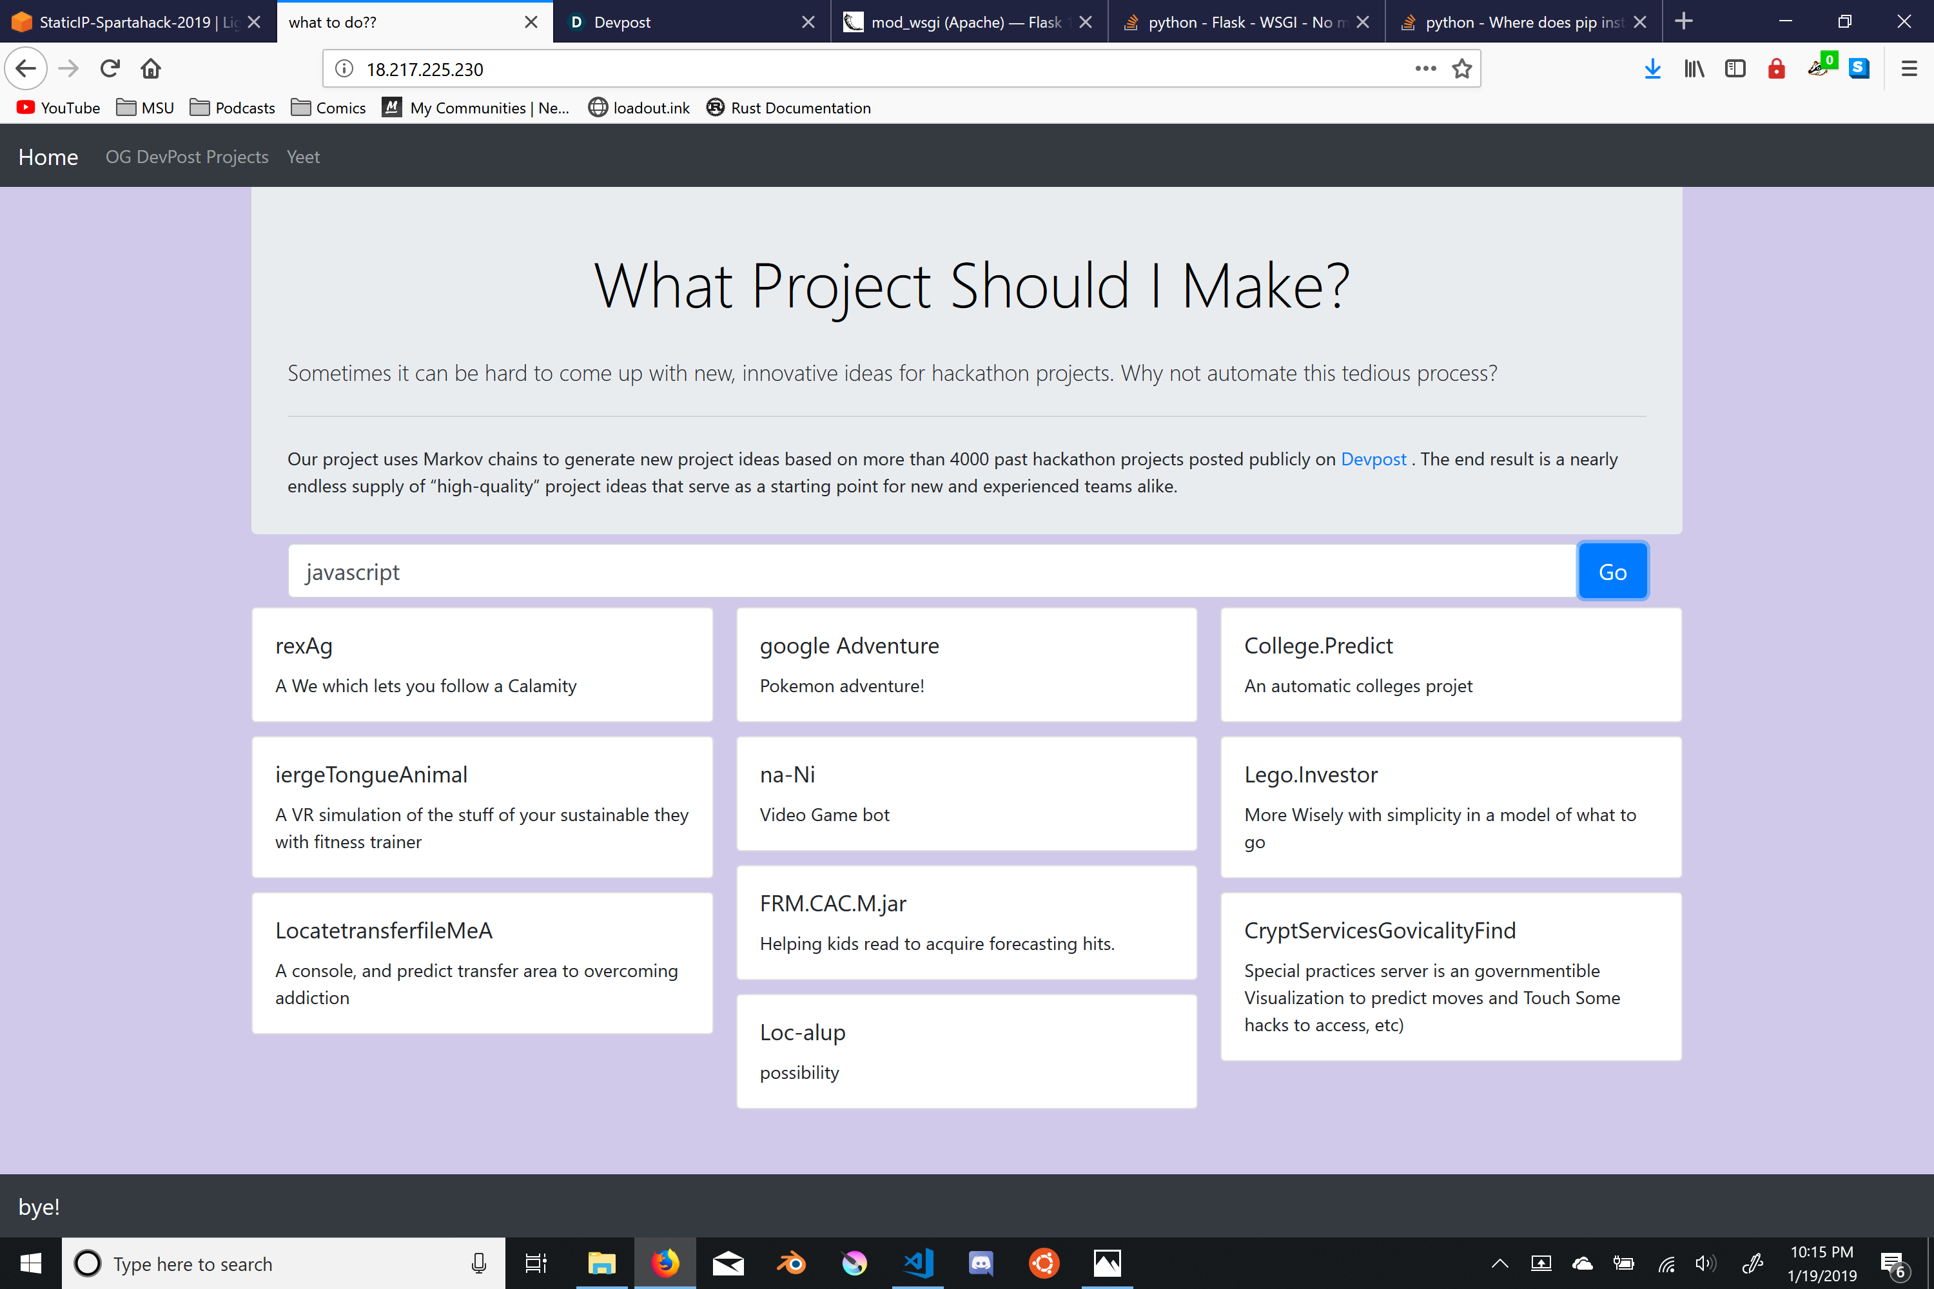
Task: Show hidden system tray icons chevron
Action: click(1499, 1263)
